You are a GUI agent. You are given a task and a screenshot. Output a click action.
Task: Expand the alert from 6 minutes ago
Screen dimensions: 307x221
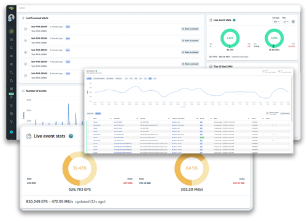[26, 76]
